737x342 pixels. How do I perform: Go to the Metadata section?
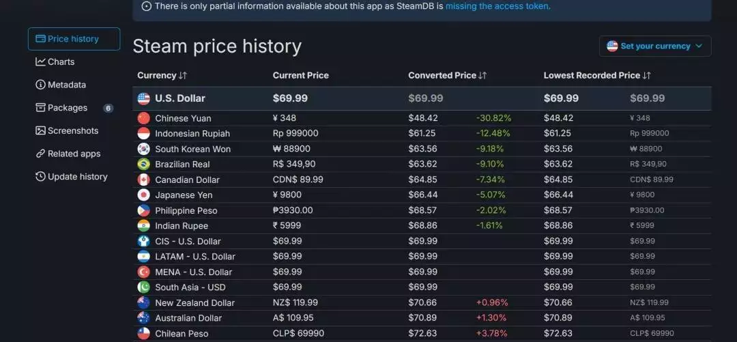[66, 85]
